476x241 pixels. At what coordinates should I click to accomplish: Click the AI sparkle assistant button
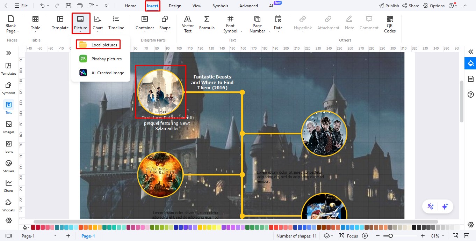coord(445,206)
